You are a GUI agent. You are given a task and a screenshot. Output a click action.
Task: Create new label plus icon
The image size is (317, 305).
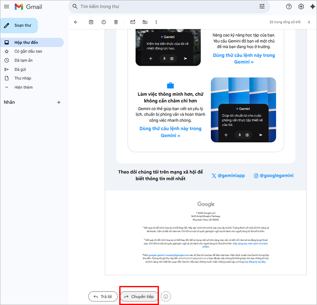click(59, 103)
